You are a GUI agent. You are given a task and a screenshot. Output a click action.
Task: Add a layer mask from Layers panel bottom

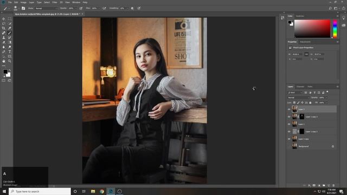pos(314,185)
